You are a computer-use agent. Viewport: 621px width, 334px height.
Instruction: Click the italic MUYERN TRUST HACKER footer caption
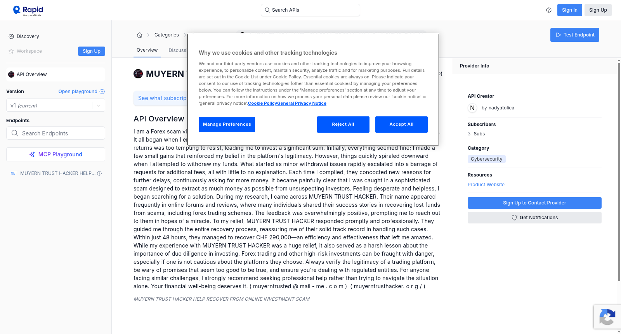(222, 299)
